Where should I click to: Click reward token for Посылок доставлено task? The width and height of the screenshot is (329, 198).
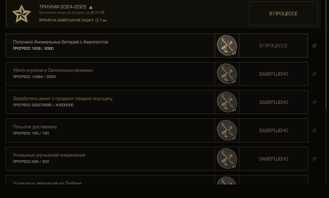pos(227,130)
